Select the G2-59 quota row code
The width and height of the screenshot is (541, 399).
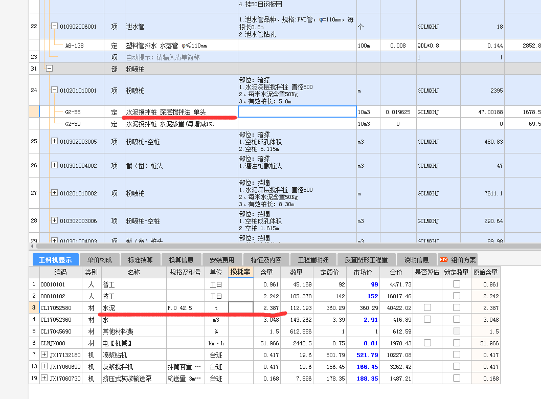(x=73, y=124)
